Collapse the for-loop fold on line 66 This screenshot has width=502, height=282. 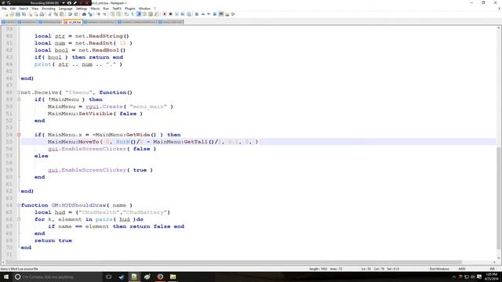coord(19,219)
